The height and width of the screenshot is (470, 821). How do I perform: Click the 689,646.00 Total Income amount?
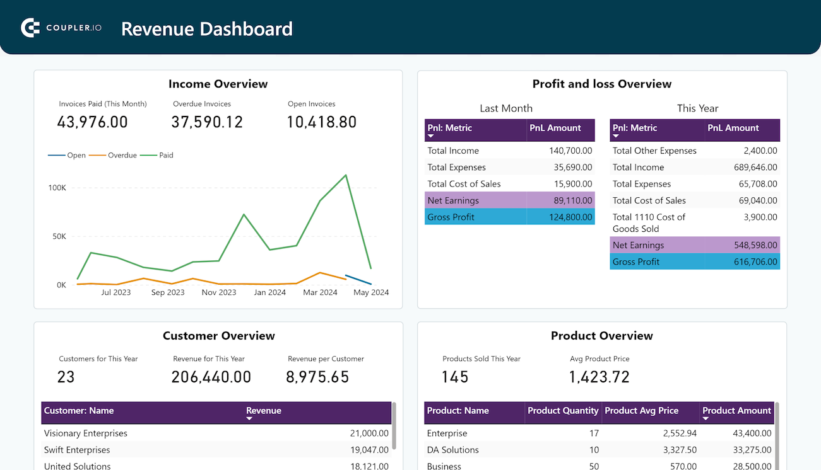pyautogui.click(x=755, y=167)
